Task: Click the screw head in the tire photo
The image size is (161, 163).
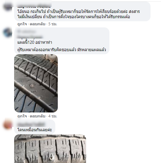Action: (x=32, y=86)
